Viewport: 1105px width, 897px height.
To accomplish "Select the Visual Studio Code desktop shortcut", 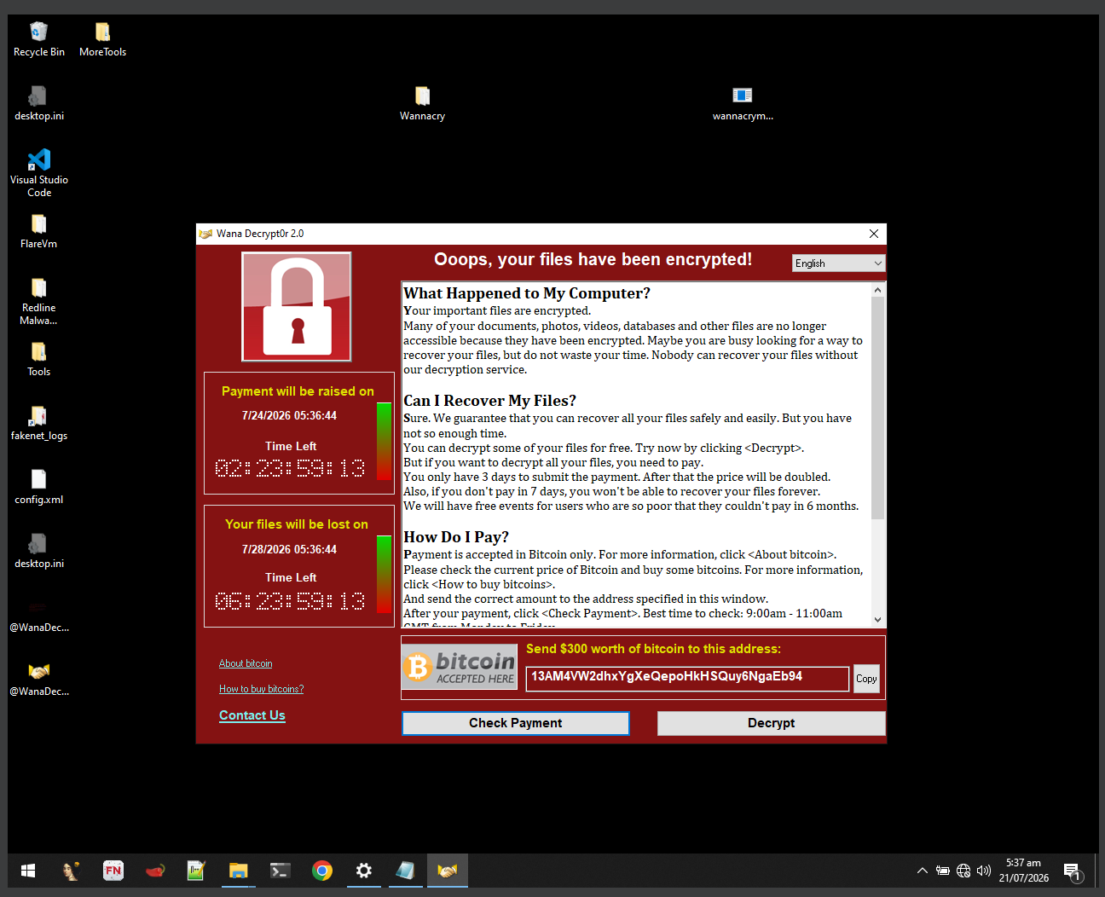I will coord(39,173).
